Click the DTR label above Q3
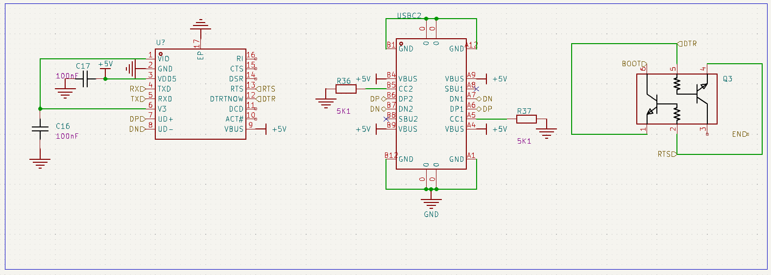771x275 pixels. 687,44
